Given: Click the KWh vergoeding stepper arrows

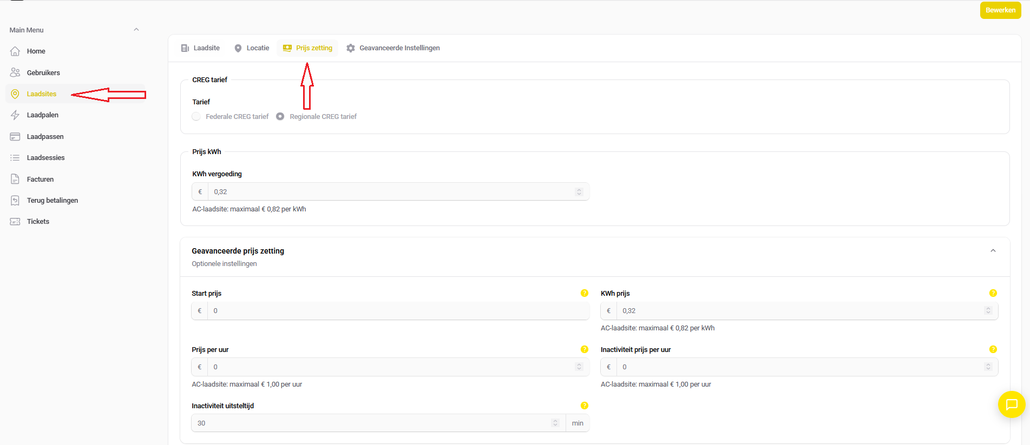Looking at the screenshot, I should click(x=579, y=192).
